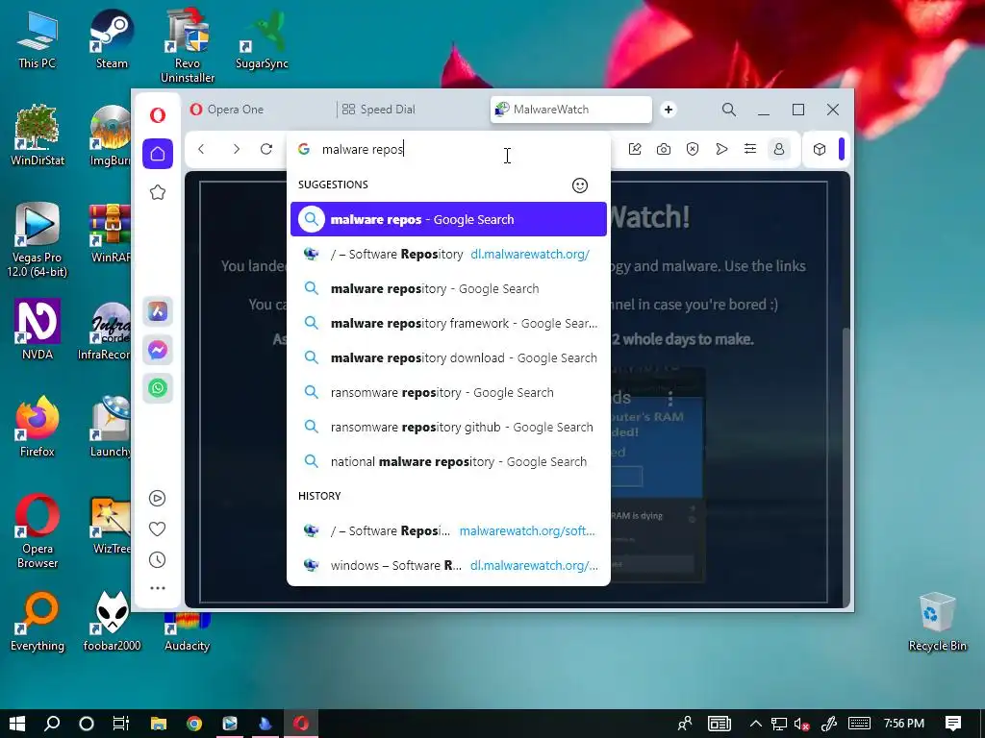This screenshot has width=985, height=738.
Task: Select Recycle Bin on desktop
Action: (937, 622)
